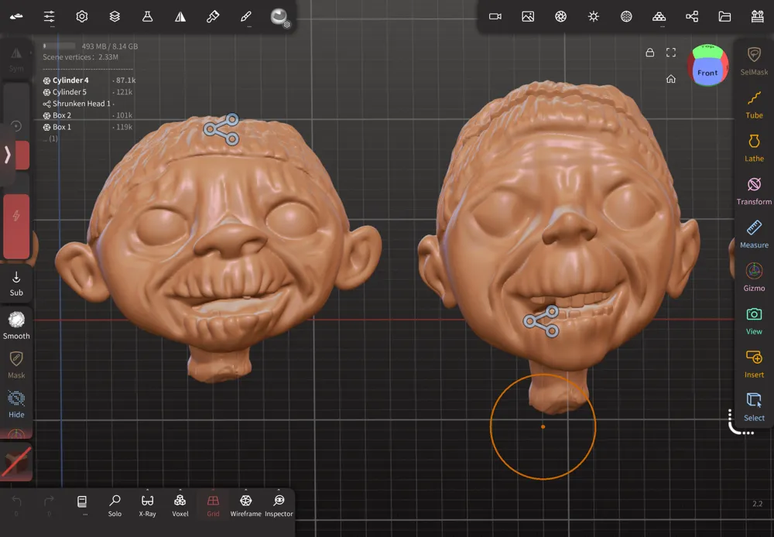This screenshot has height=537, width=774.
Task: Click the 'Scene vertices: 2.33M' label
Action: coord(80,56)
